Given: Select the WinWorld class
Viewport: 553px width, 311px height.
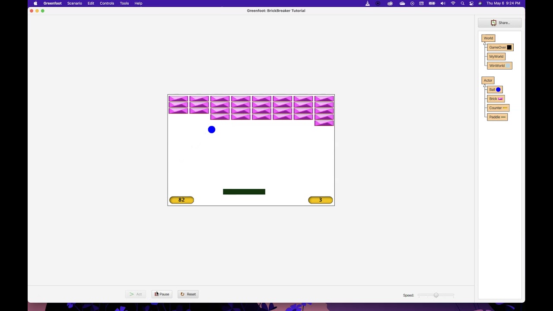Looking at the screenshot, I should pyautogui.click(x=499, y=66).
